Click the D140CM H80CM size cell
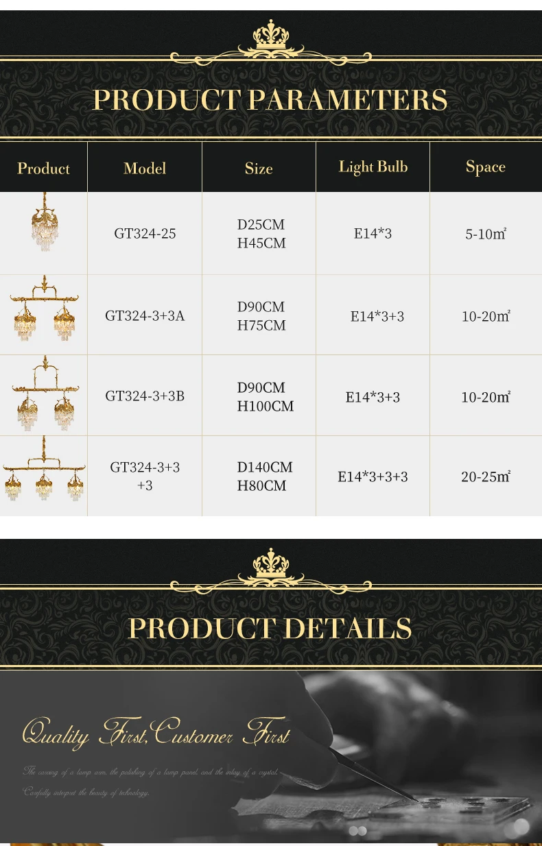The width and height of the screenshot is (542, 846). pos(265,476)
